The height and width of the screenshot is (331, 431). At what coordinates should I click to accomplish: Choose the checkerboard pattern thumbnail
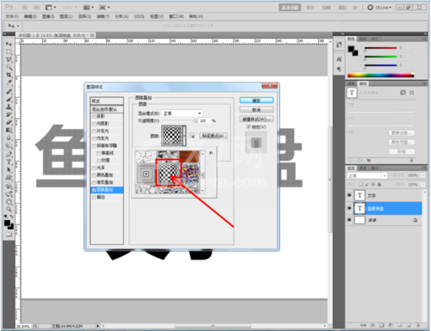pyautogui.click(x=168, y=173)
